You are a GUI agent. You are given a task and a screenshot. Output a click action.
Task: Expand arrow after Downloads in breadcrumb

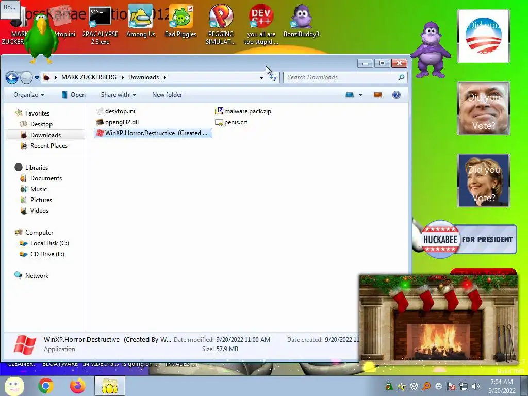pos(164,77)
